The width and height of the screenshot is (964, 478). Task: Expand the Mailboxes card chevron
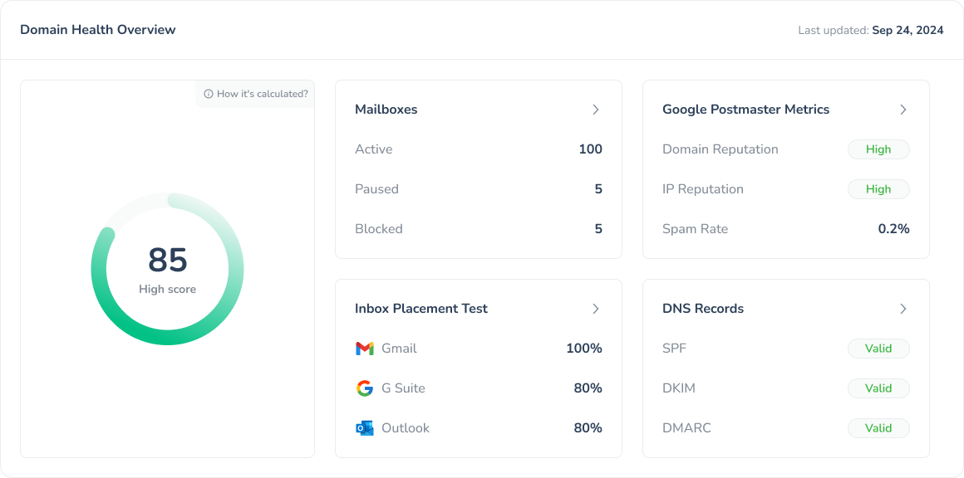pos(595,110)
